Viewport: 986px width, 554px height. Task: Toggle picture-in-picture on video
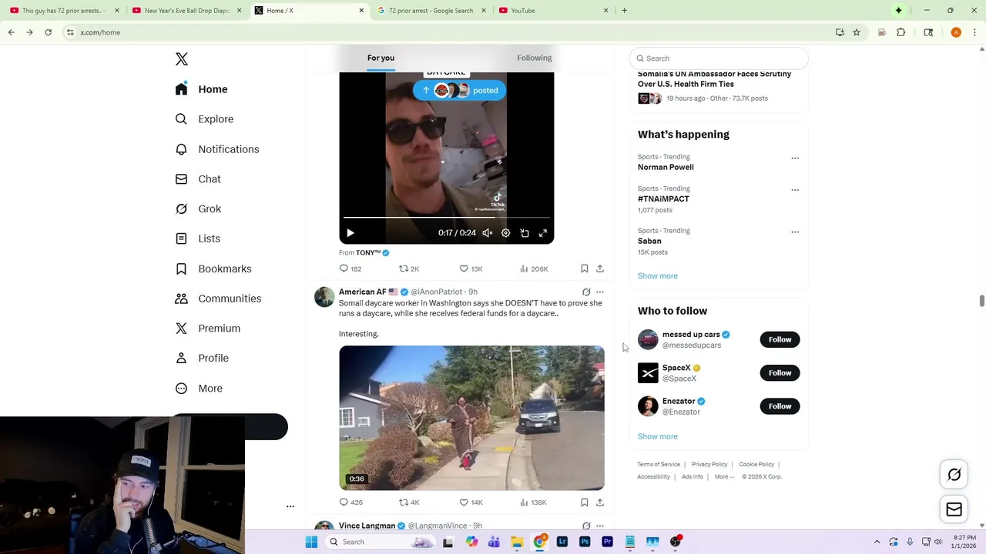(x=525, y=233)
